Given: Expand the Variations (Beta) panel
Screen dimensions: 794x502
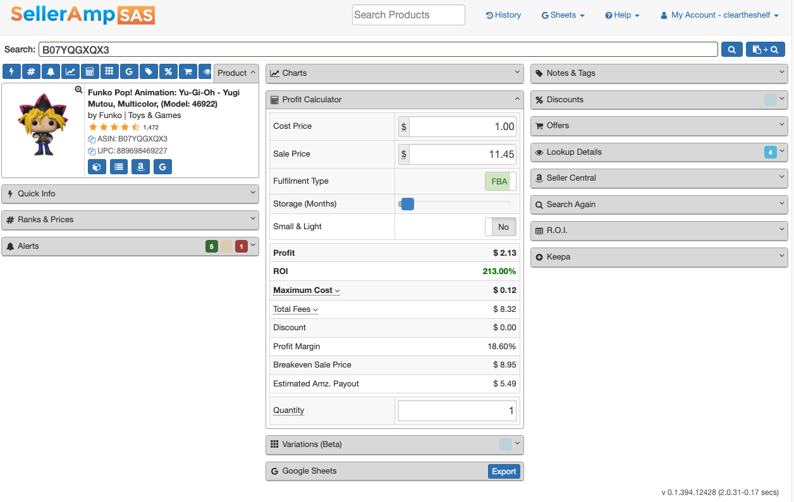Looking at the screenshot, I should click(x=394, y=445).
